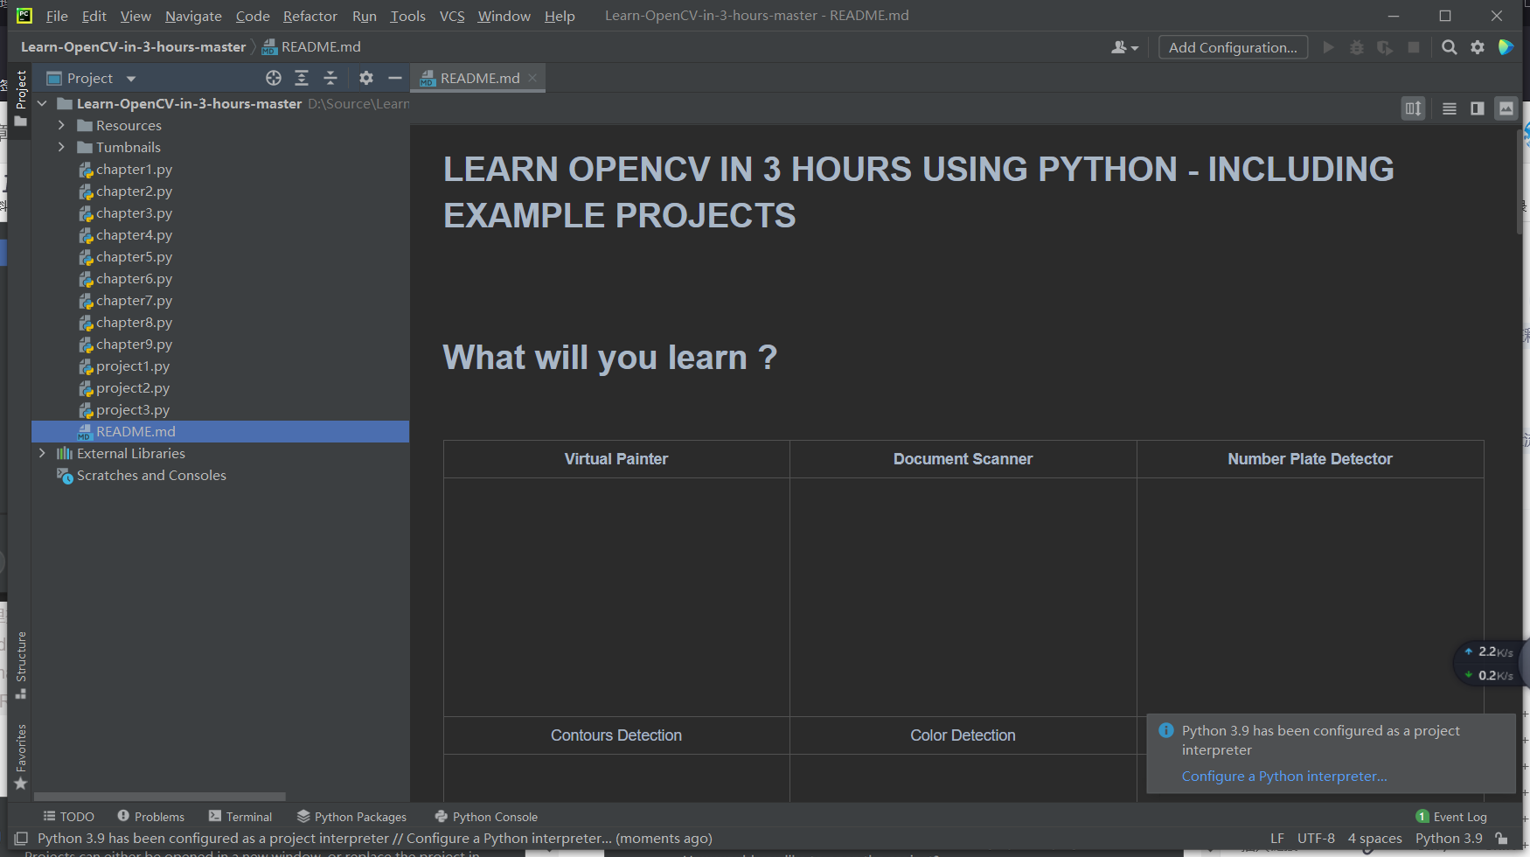
Task: Switch to editor-only view icon
Action: pos(1450,108)
